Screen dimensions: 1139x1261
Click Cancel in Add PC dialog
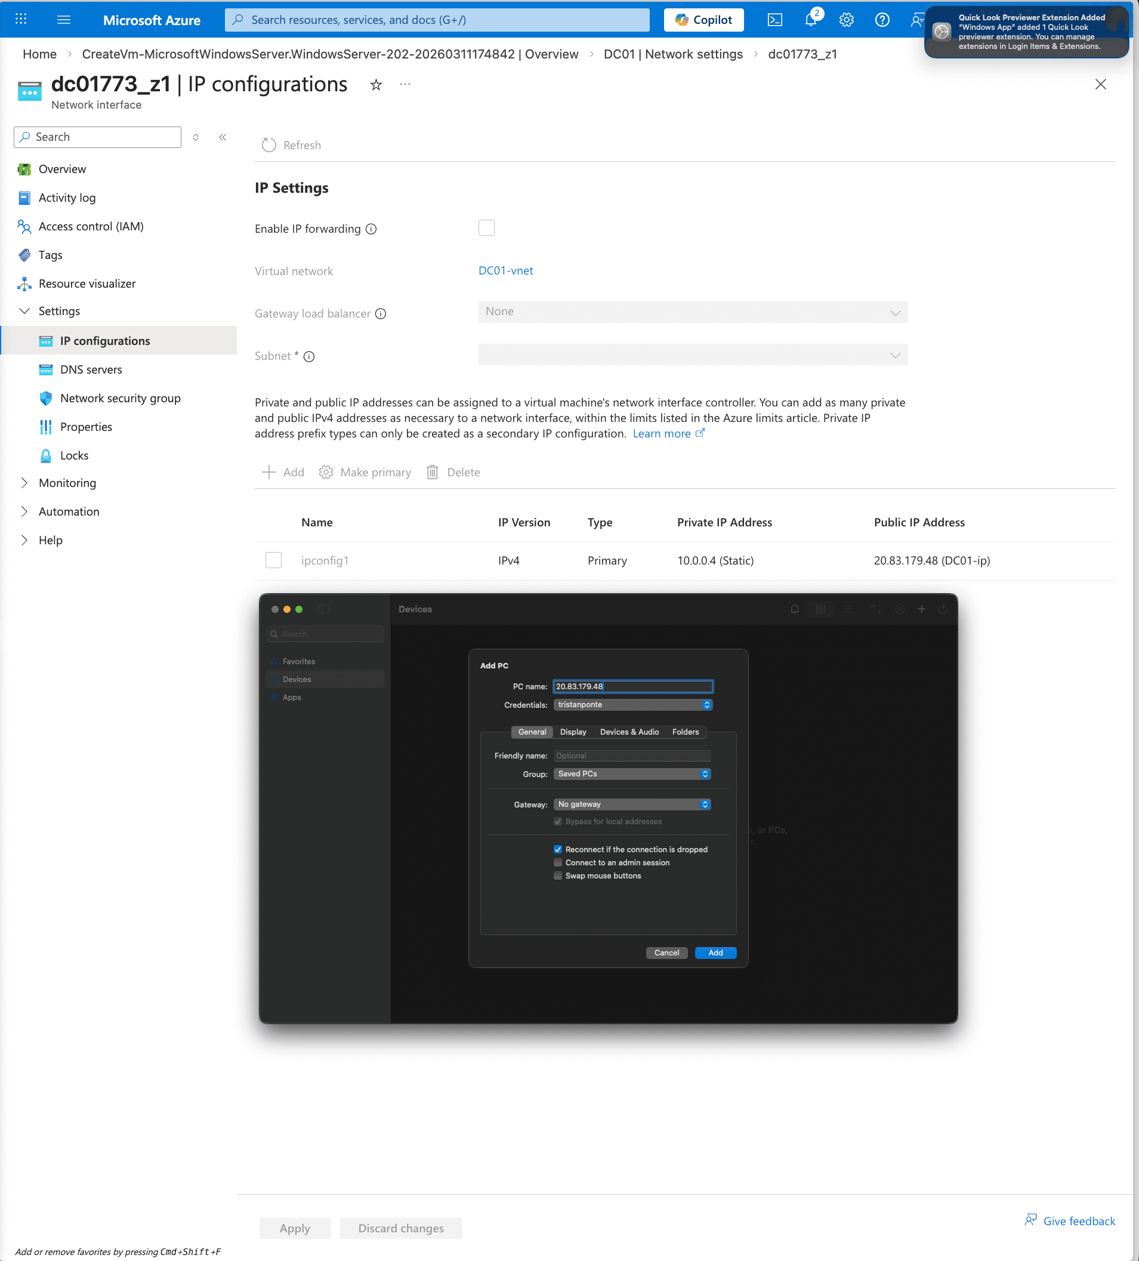(666, 952)
